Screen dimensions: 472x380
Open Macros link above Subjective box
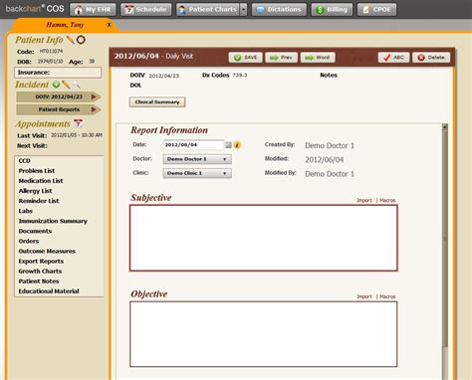[x=387, y=200]
